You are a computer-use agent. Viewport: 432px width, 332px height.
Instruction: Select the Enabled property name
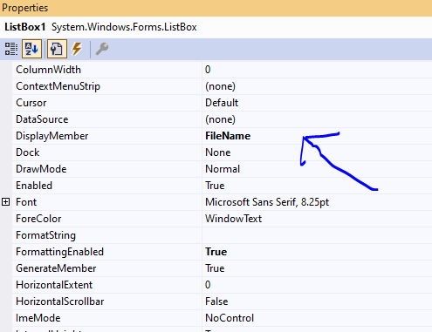click(34, 186)
